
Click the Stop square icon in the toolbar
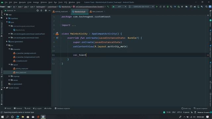click(x=182, y=7)
